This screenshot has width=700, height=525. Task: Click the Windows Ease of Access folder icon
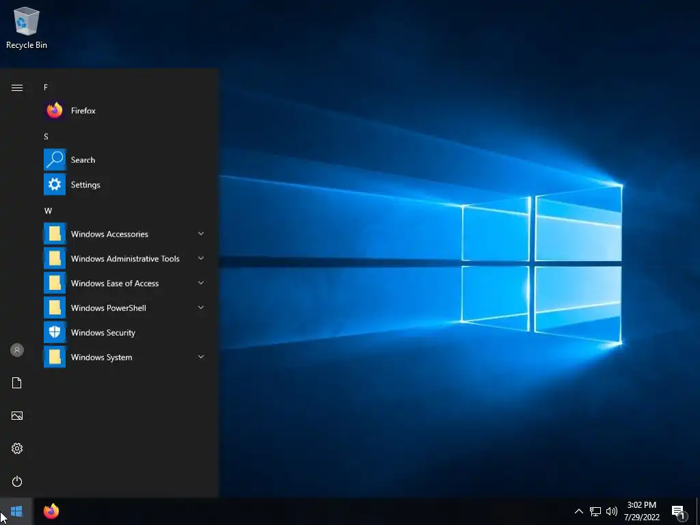click(55, 283)
